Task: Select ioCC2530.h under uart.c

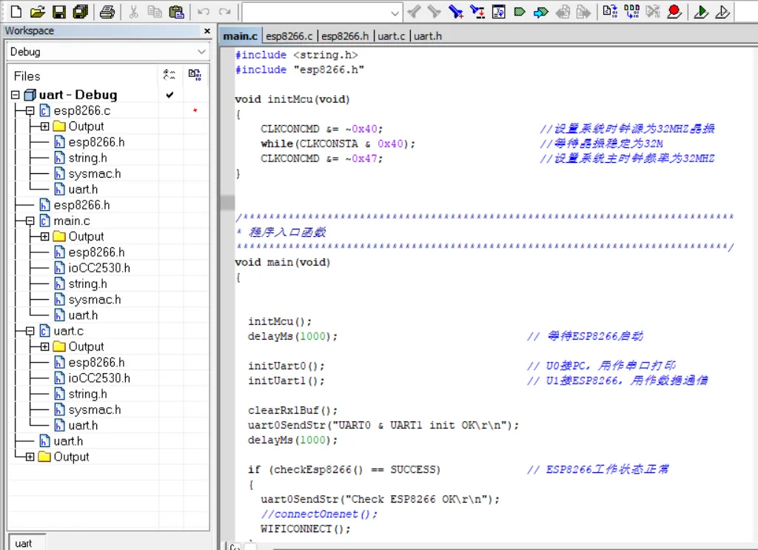Action: point(99,378)
